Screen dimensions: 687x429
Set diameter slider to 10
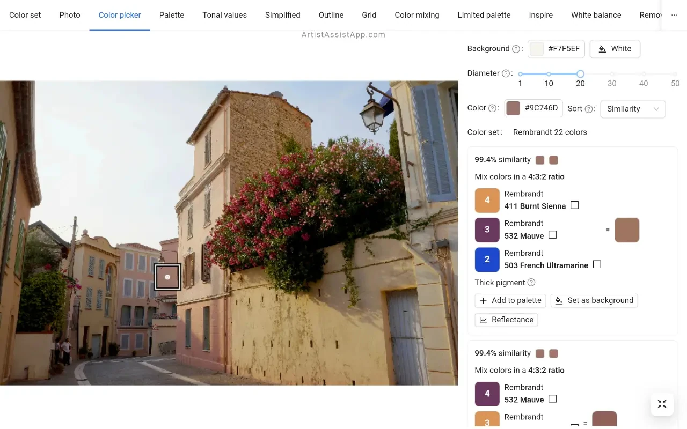pyautogui.click(x=549, y=74)
